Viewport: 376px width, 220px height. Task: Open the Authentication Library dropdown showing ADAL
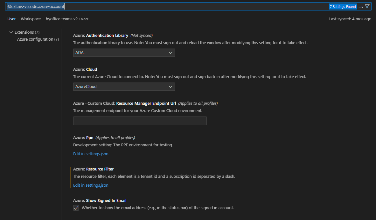click(124, 52)
